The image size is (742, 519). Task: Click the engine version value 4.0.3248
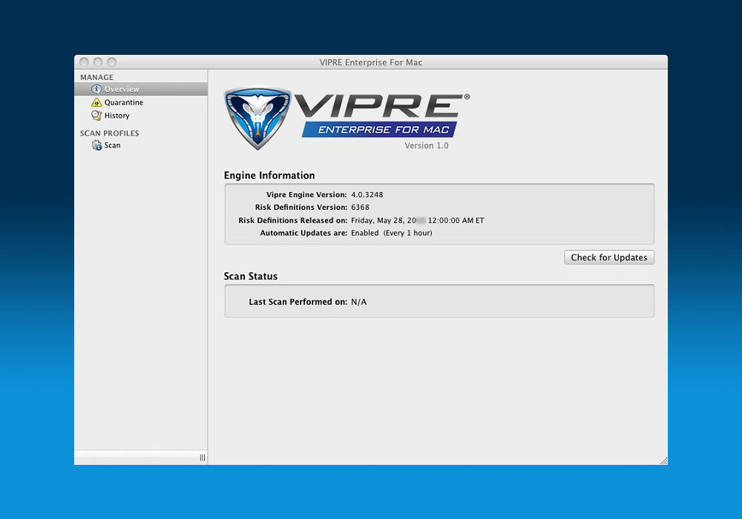click(367, 194)
